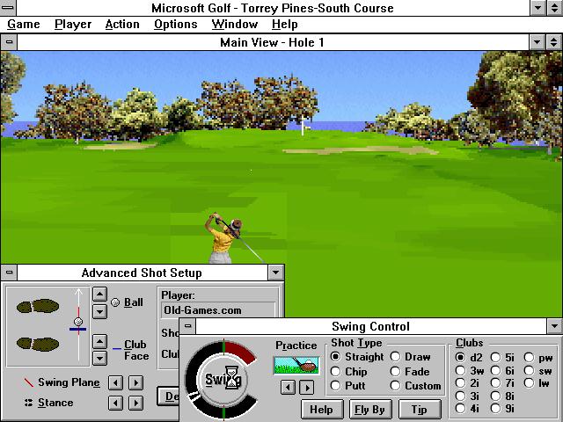The width and height of the screenshot is (563, 422).
Task: Minimize the Advanced Shot Setup window
Action: 275,273
